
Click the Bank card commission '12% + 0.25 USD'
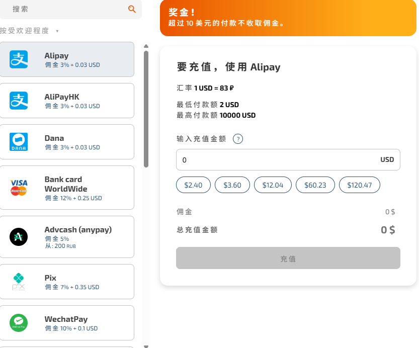tap(81, 198)
